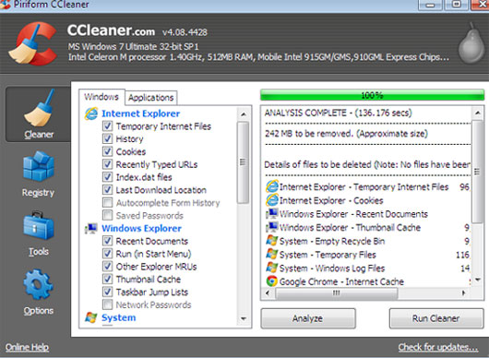This screenshot has width=489, height=358.
Task: Enable Saved Passwords checkbox
Action: point(108,215)
